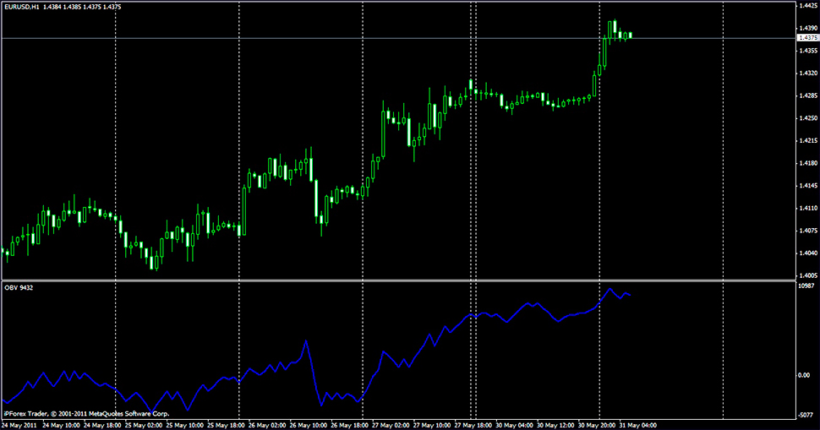This screenshot has height=430, width=820.
Task: Click the iPForex Trader copyright text
Action: point(86,414)
